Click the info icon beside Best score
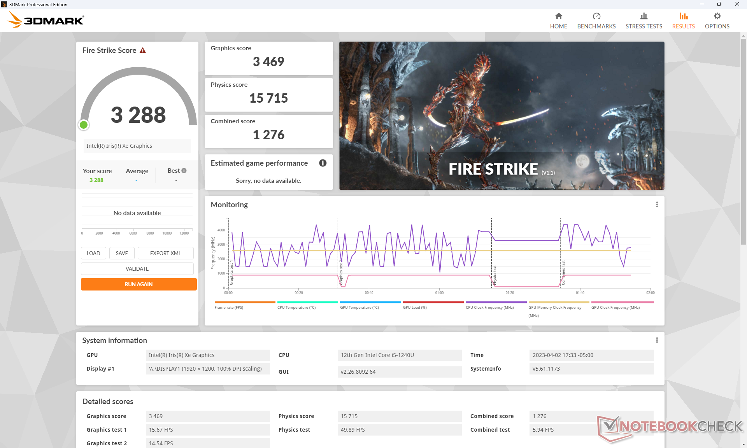The height and width of the screenshot is (448, 747). pos(184,171)
